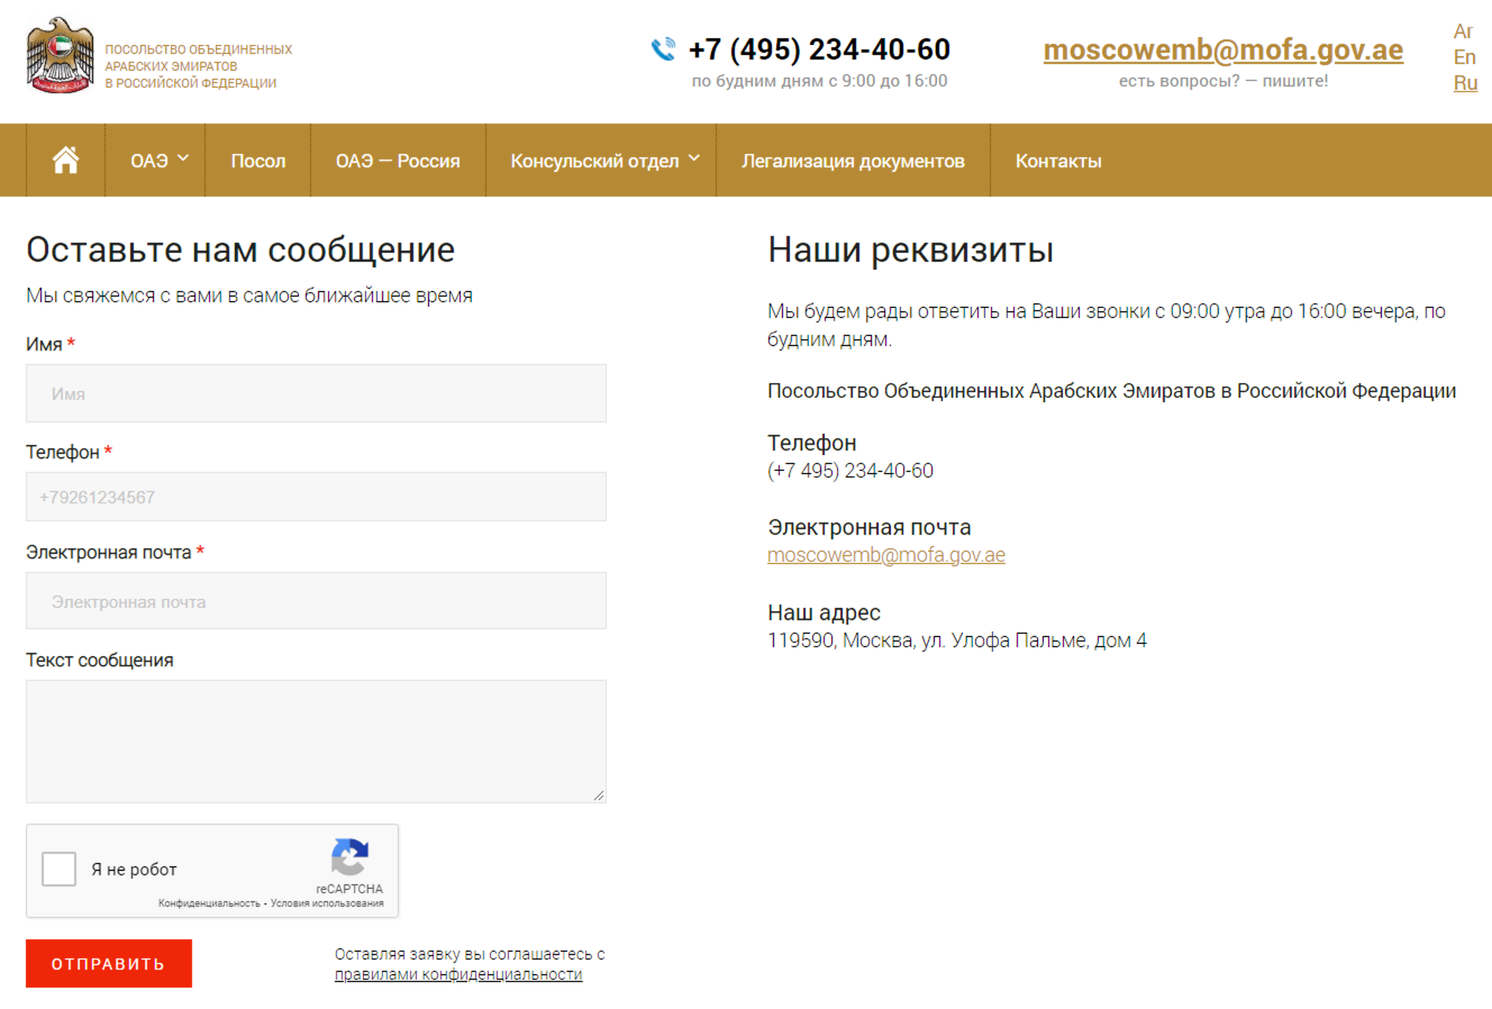
Task: Expand the Консульский отдел chevron
Action: (694, 158)
